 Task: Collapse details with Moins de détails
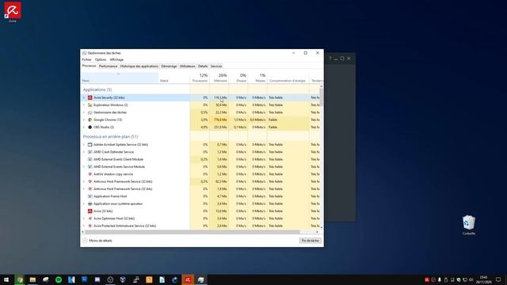click(x=97, y=241)
